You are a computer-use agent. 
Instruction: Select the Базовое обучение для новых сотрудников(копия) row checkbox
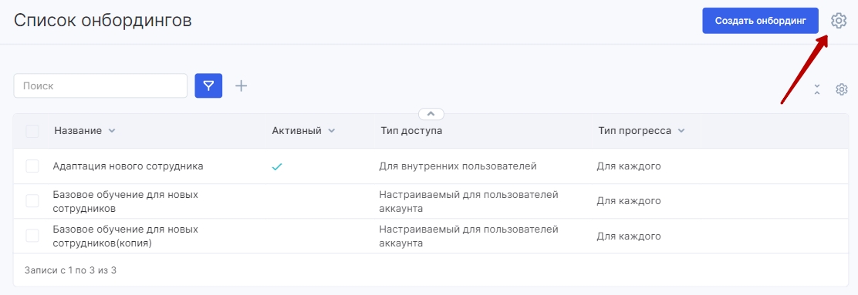pos(32,236)
